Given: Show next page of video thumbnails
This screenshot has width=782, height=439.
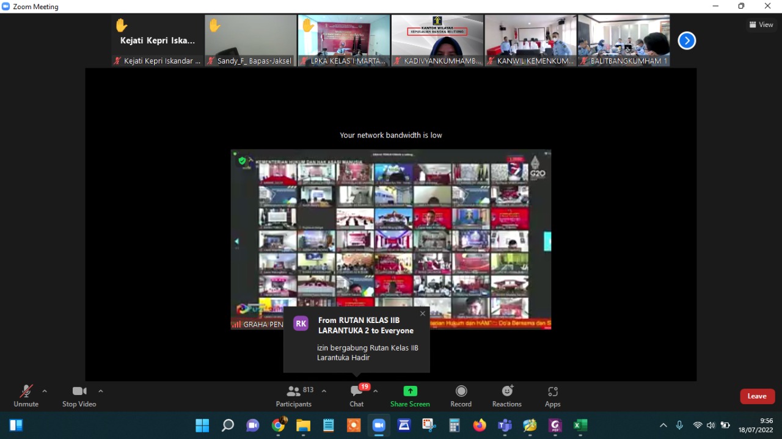Looking at the screenshot, I should pos(687,41).
